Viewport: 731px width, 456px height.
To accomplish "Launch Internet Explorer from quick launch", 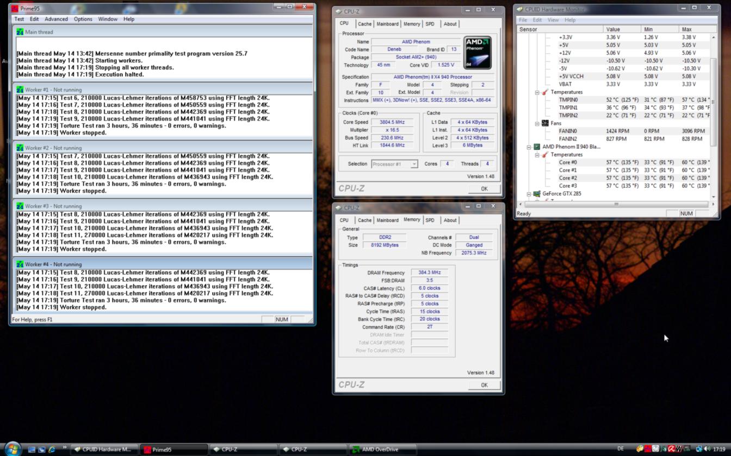I will (x=52, y=449).
